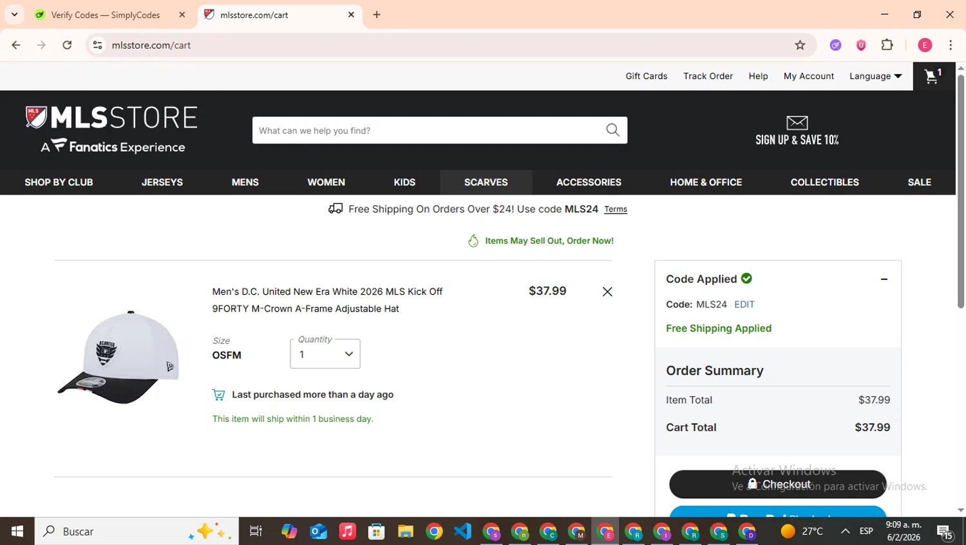Open the ACCESSORIES menu

tap(589, 182)
